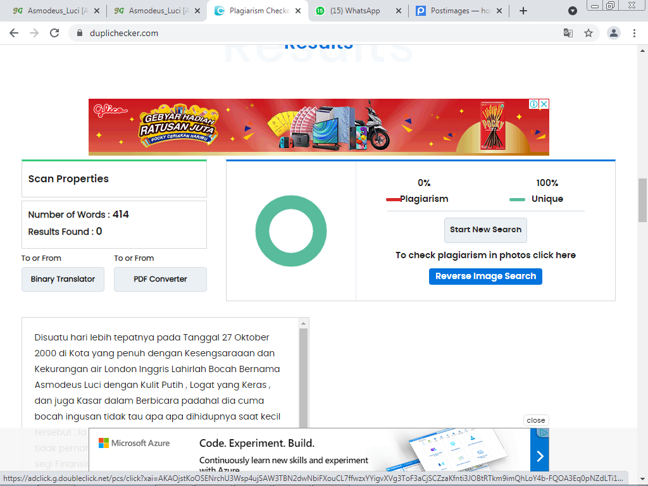Close the first Asmodeus_Luci tab
Image resolution: width=648 pixels, height=486 pixels.
pyautogui.click(x=97, y=11)
